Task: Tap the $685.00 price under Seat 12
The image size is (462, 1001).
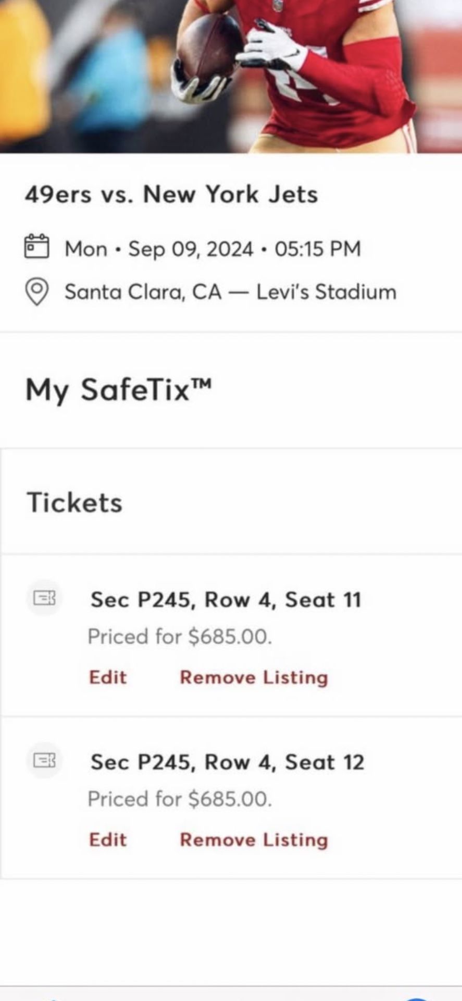Action: (229, 799)
